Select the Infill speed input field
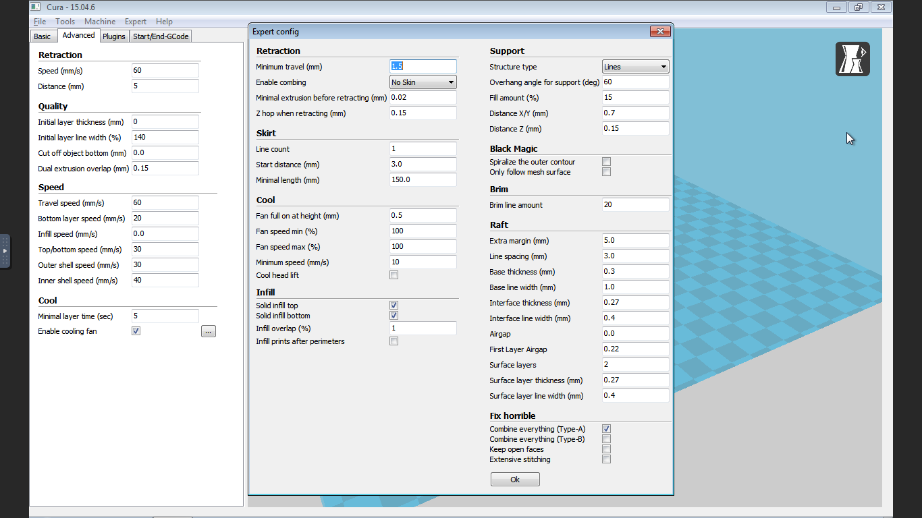 (165, 234)
